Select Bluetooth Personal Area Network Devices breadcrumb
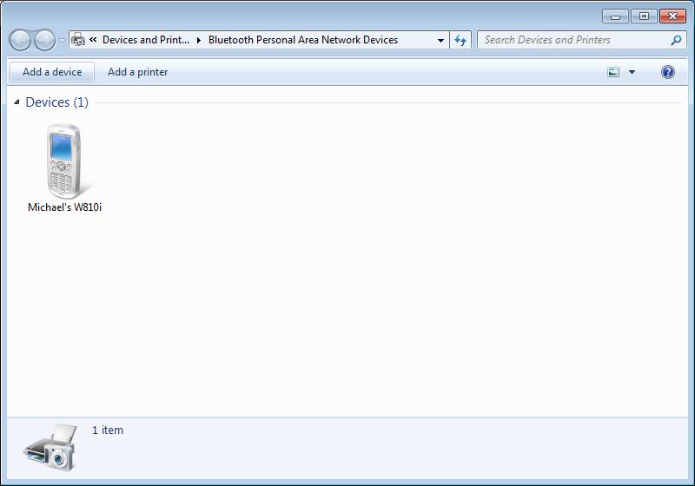The width and height of the screenshot is (695, 486). click(303, 40)
